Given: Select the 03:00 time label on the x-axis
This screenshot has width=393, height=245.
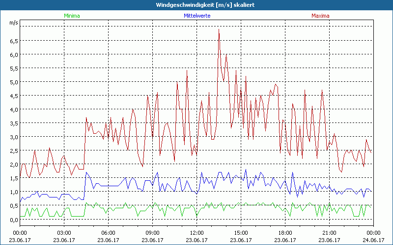Looking at the screenshot, I should coord(64,233).
